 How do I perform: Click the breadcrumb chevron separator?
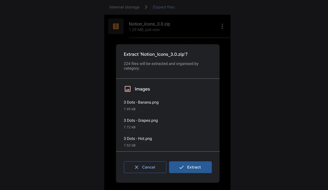pyautogui.click(x=146, y=7)
